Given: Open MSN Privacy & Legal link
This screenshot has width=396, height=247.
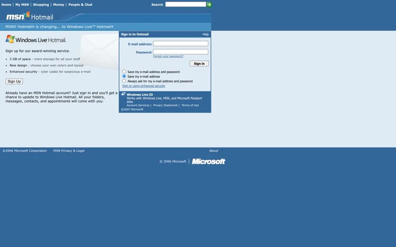Looking at the screenshot, I should coord(69,151).
